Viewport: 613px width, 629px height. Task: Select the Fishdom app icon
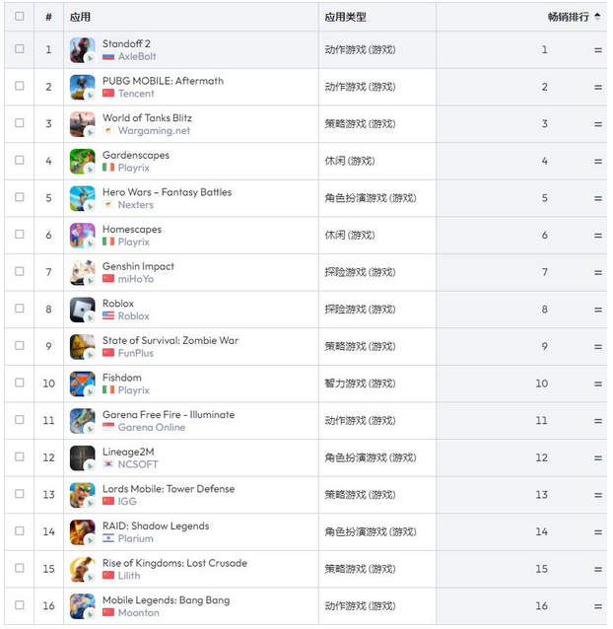tap(82, 384)
